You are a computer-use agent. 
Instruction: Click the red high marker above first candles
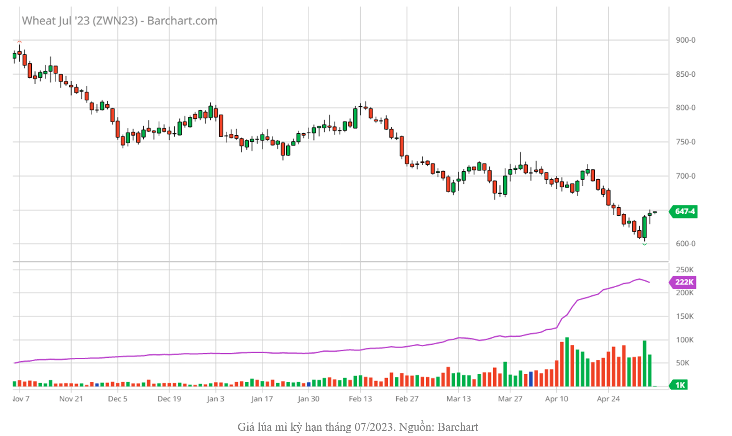tap(19, 43)
